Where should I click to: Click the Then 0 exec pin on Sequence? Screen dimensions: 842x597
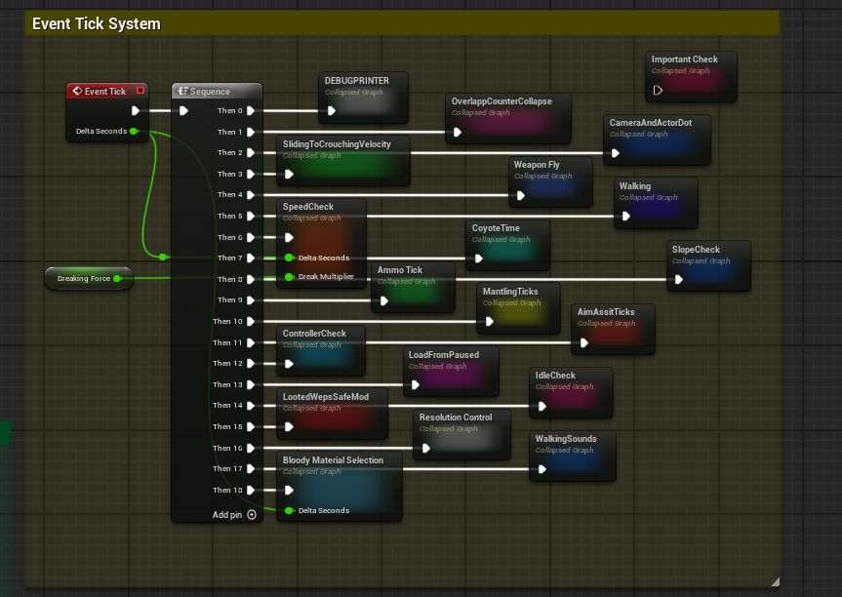[x=251, y=110]
